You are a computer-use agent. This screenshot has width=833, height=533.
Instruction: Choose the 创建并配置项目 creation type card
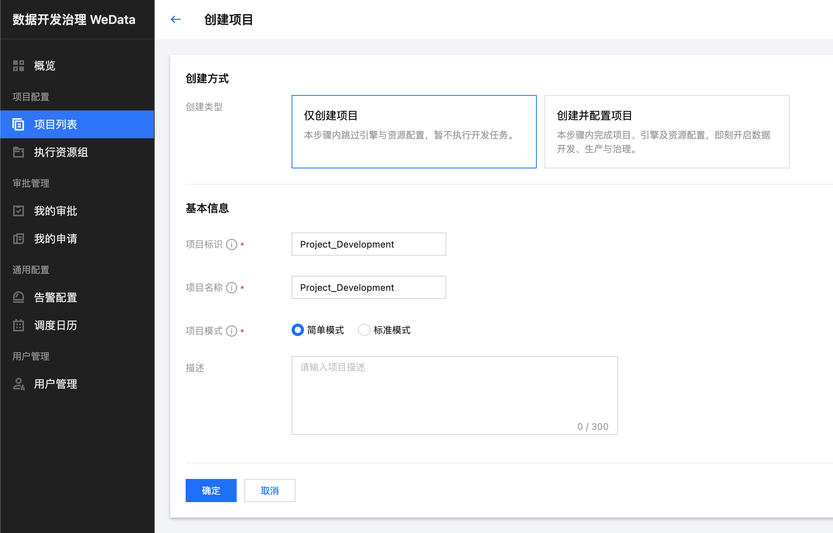tap(667, 131)
